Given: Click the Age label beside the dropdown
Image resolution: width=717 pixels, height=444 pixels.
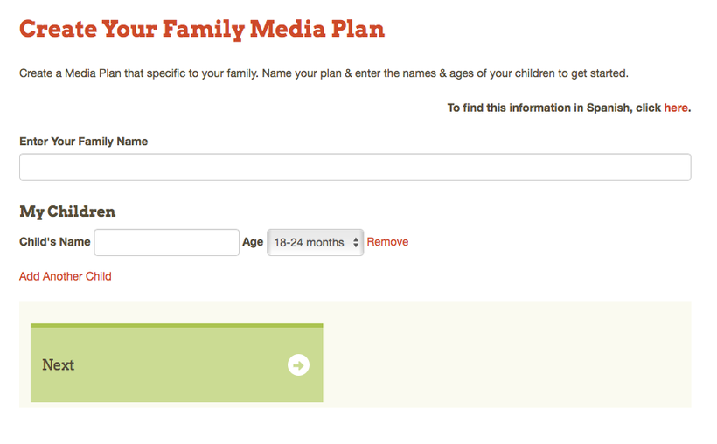Looking at the screenshot, I should (x=253, y=242).
